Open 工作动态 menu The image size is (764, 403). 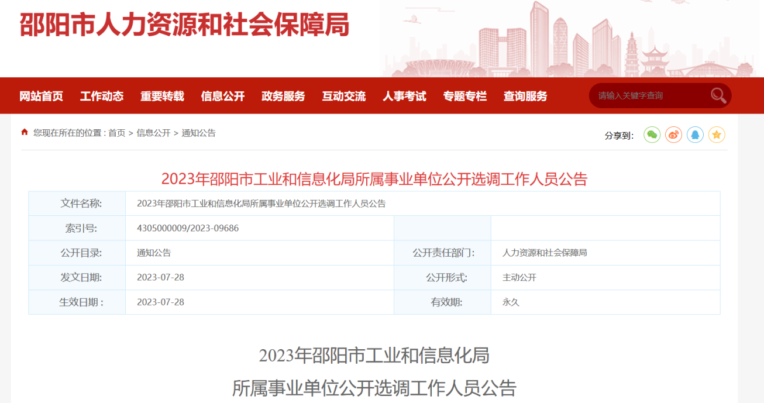[102, 96]
